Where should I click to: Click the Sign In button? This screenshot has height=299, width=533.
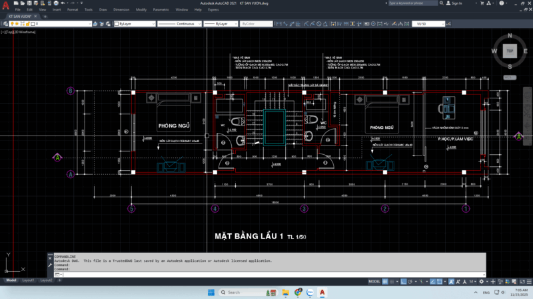(x=455, y=3)
